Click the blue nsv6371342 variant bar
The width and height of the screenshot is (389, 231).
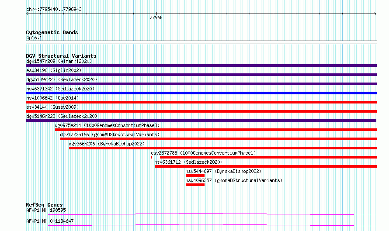tap(201, 93)
